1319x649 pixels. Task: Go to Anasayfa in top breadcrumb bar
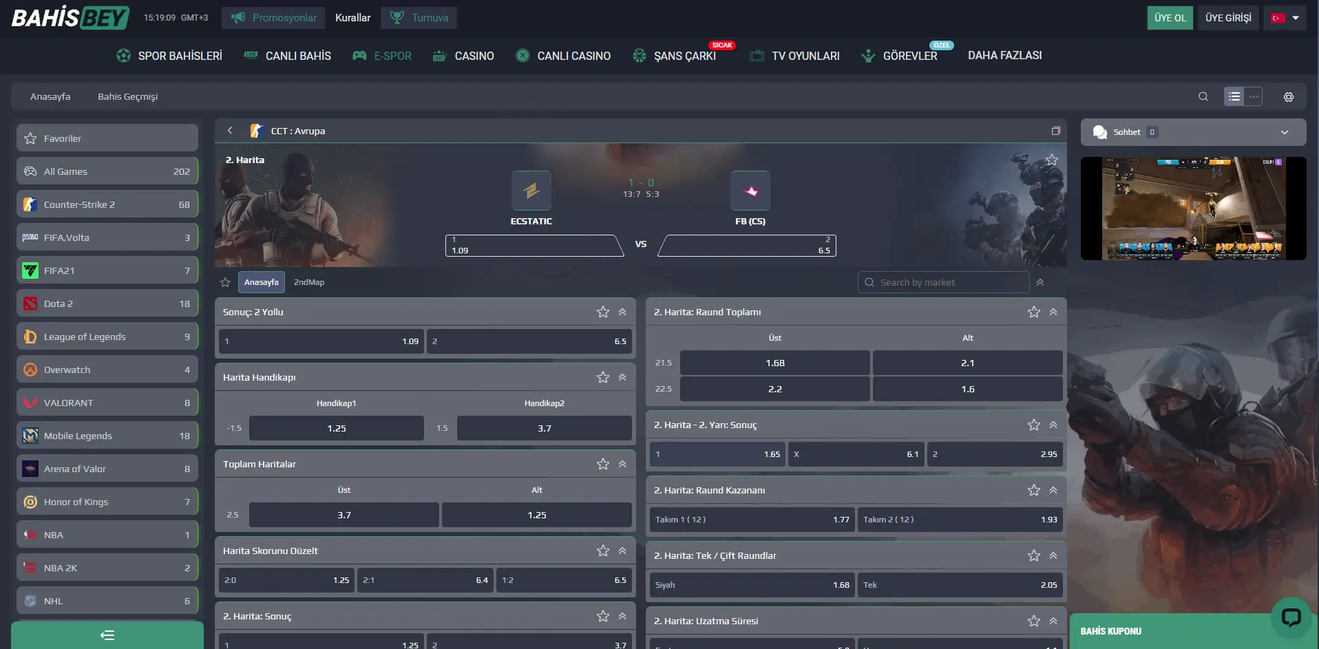pos(50,96)
